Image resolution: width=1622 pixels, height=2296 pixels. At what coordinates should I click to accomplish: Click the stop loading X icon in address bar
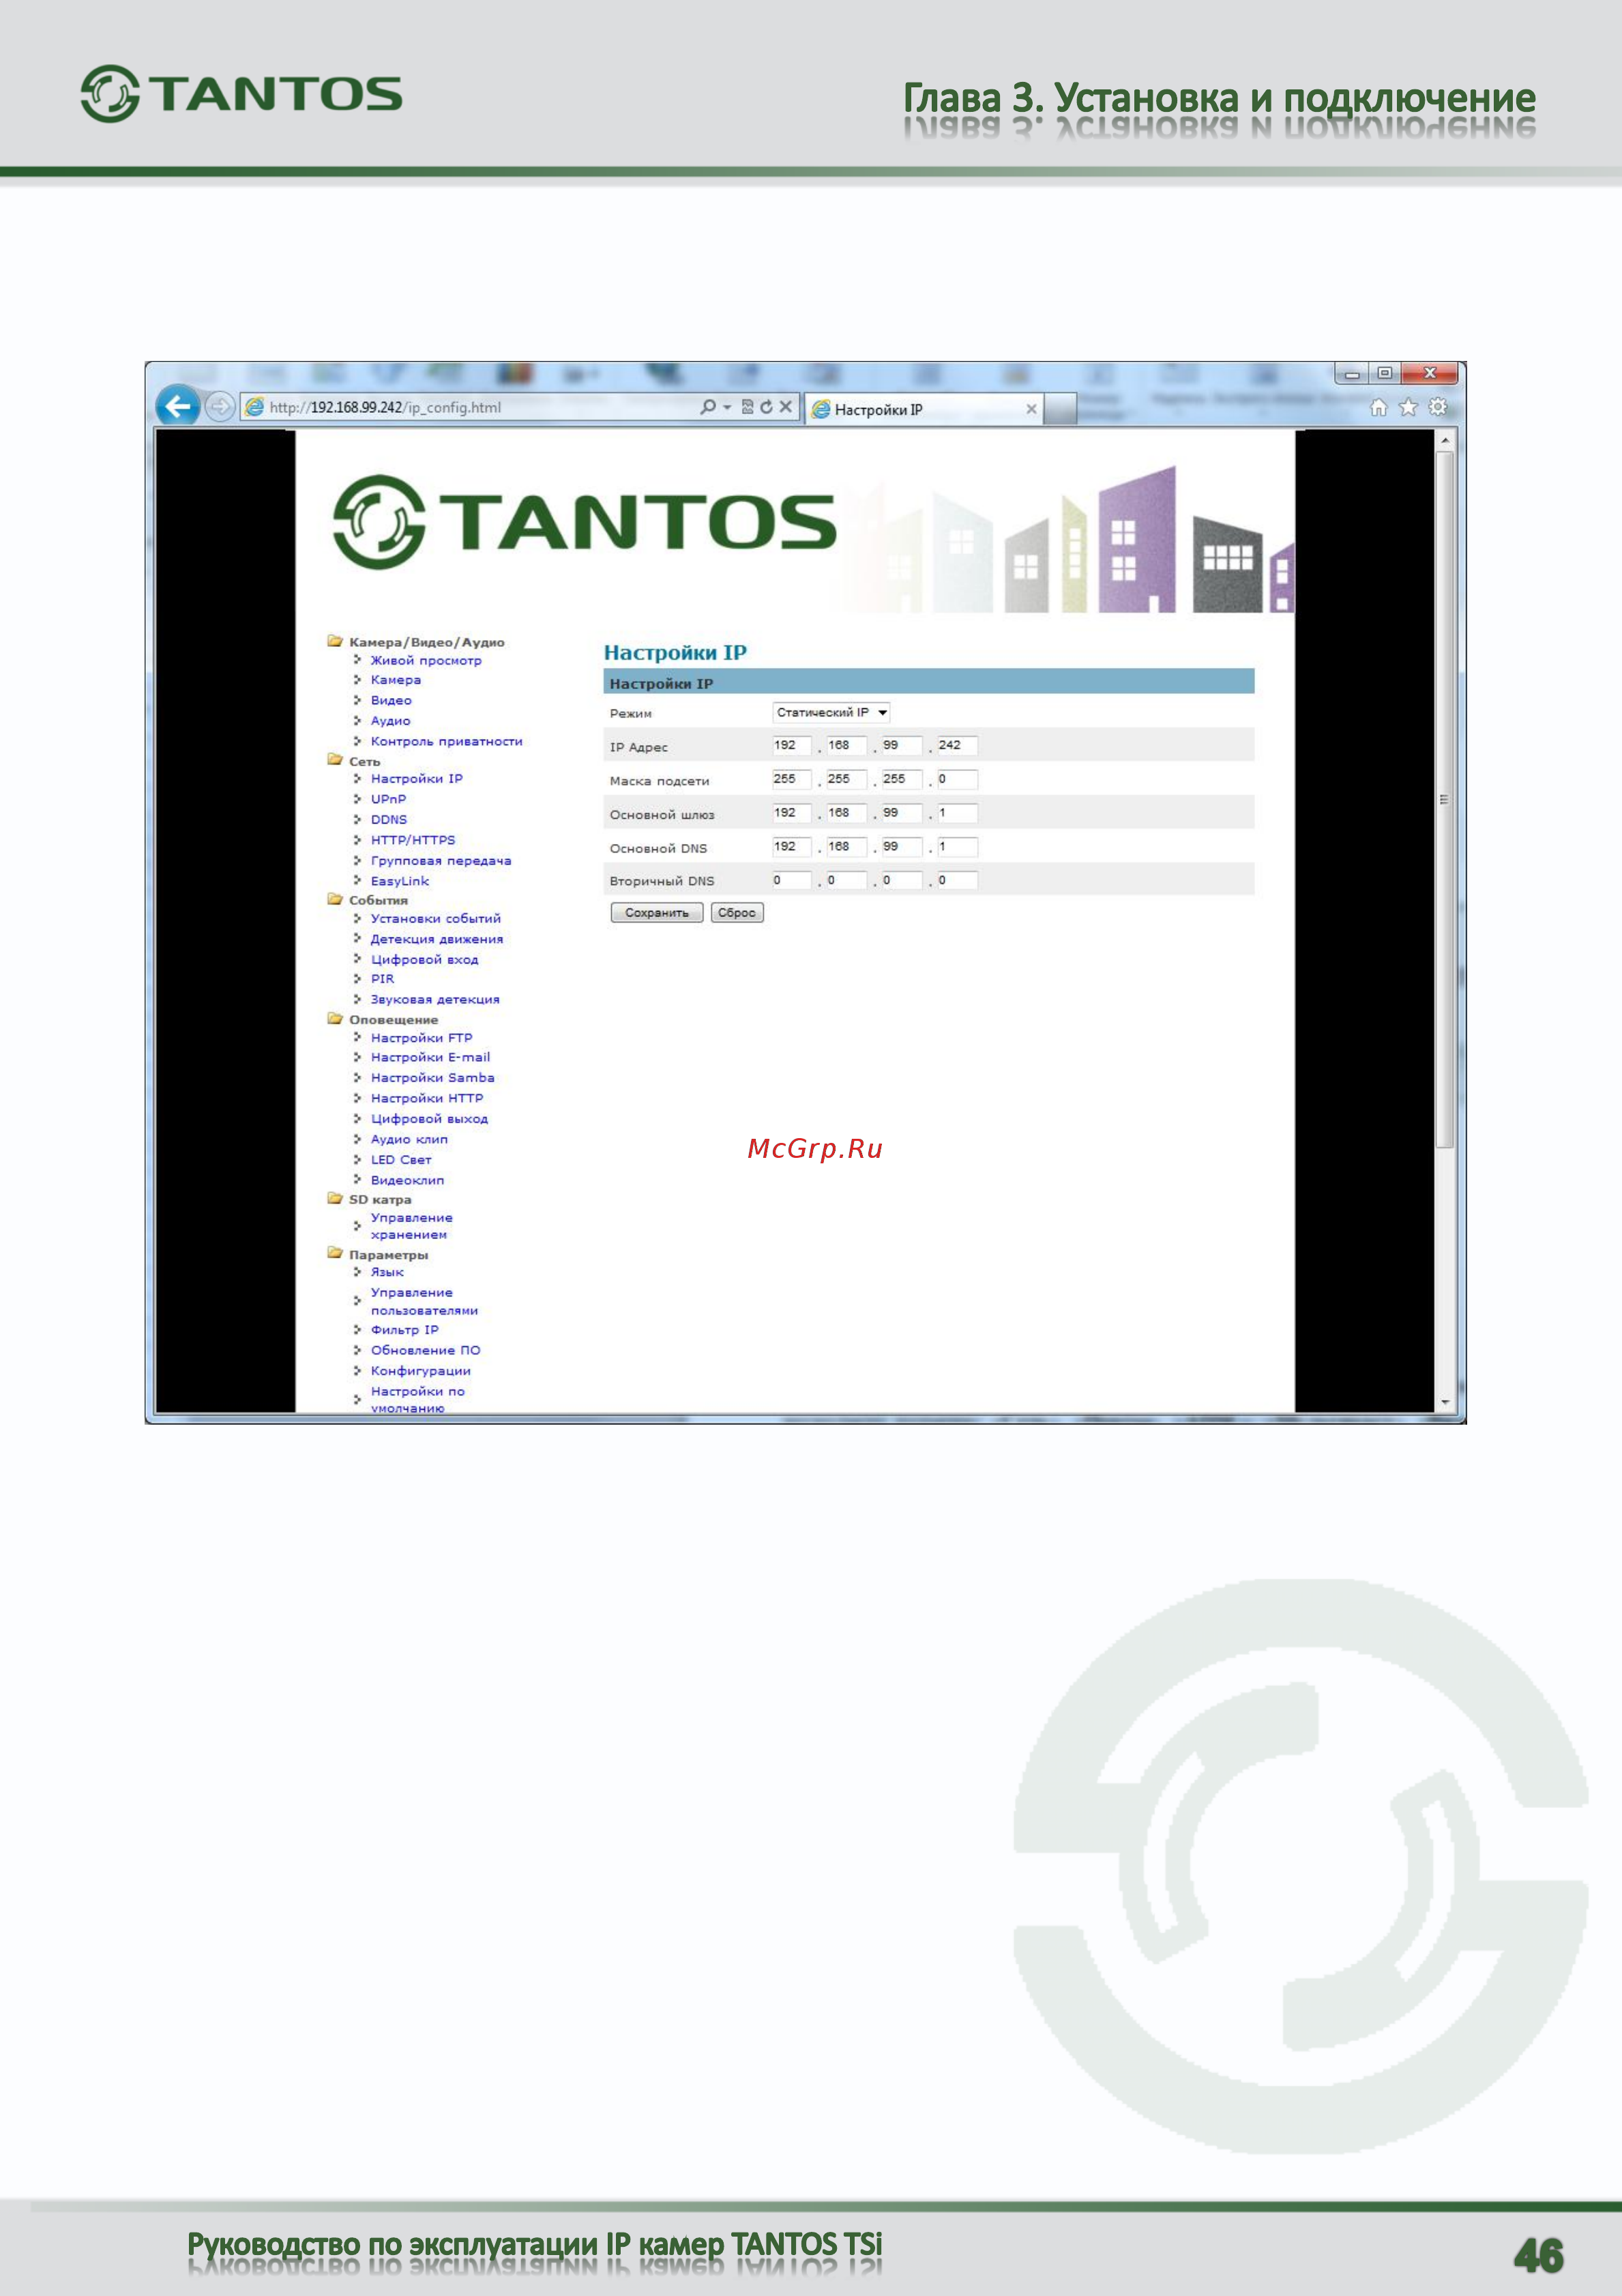coord(786,407)
